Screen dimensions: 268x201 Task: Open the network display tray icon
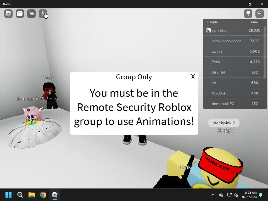[229, 195]
